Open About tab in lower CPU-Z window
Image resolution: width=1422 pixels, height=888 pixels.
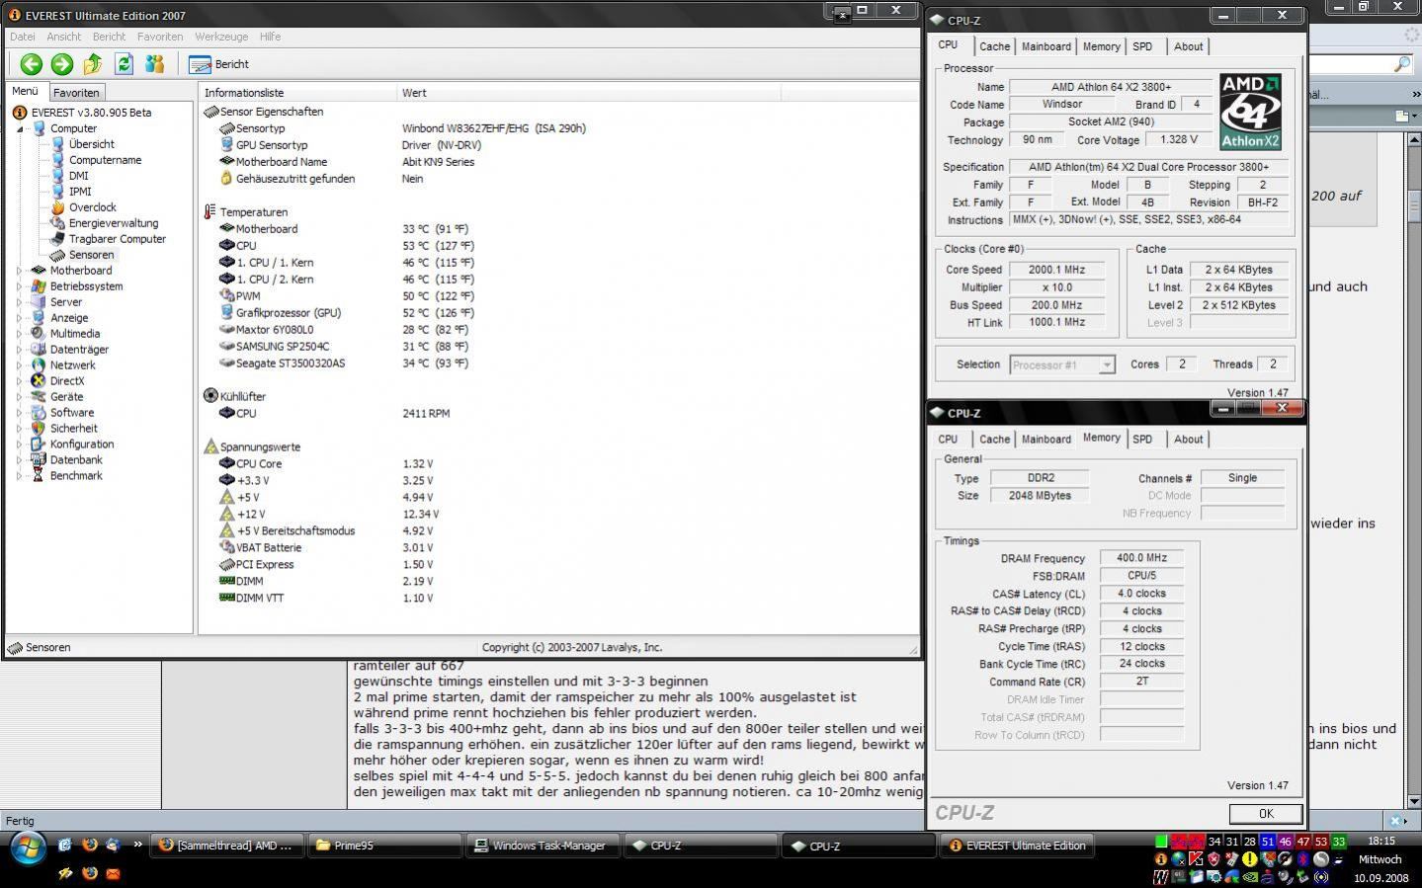pos(1188,440)
